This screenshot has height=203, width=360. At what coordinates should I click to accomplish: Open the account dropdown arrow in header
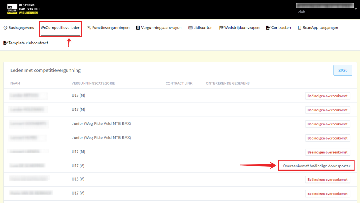356,9
